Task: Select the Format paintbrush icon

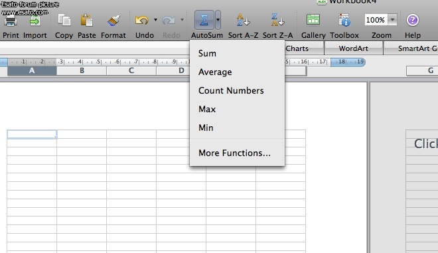Action: pyautogui.click(x=113, y=20)
